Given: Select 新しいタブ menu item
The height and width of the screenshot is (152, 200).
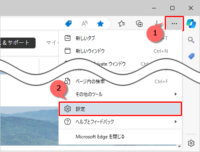Looking at the screenshot, I should coord(120,38).
